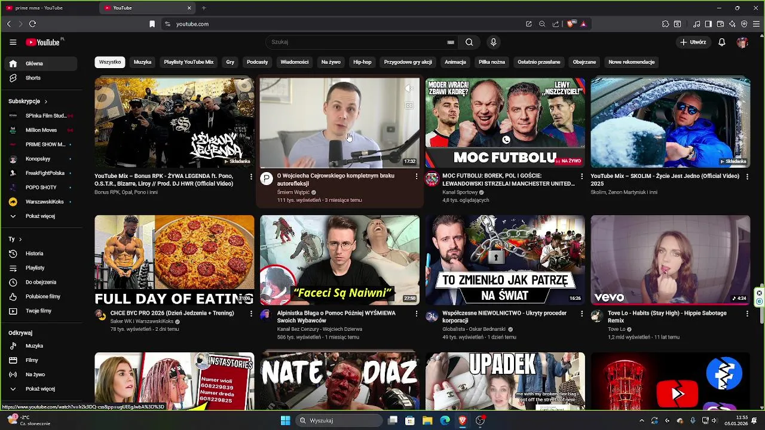
Task: Open WarszawskiKoks subscription channel
Action: point(41,202)
